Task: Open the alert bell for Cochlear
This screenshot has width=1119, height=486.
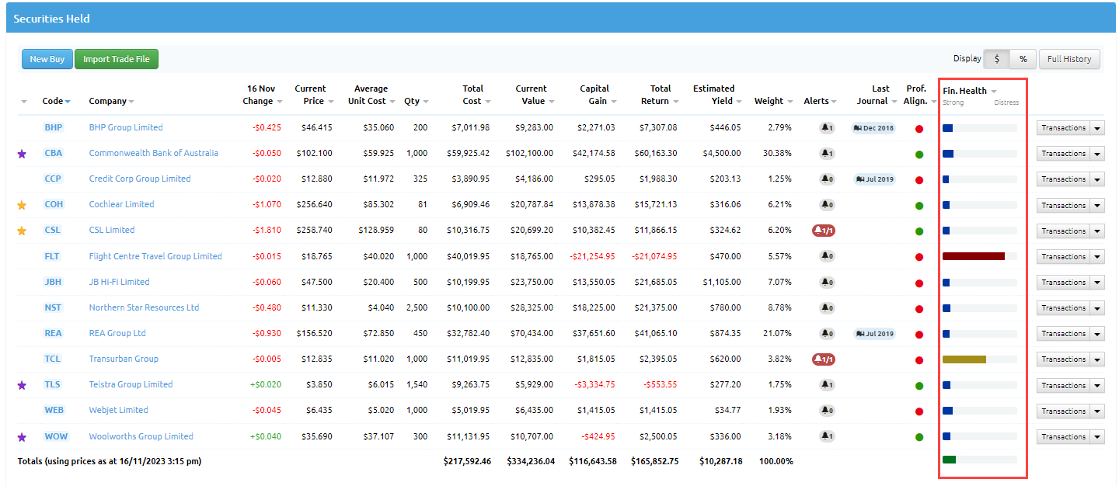Action: pos(827,205)
